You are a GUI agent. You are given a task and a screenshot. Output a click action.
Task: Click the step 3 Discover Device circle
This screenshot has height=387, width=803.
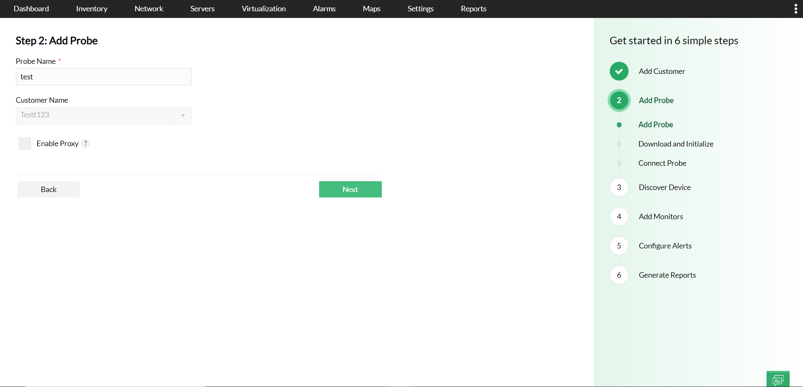click(x=619, y=187)
